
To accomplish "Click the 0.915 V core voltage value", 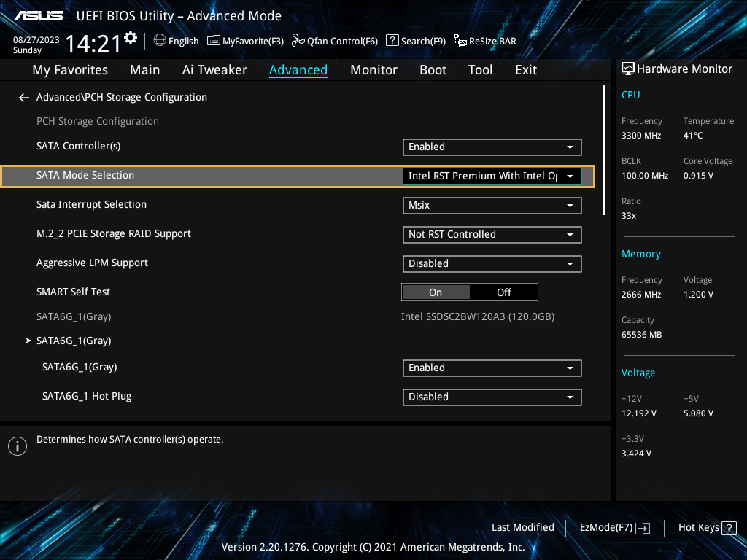I will tap(698, 176).
